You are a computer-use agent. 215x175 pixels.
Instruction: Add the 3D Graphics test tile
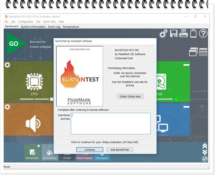tap(48, 153)
